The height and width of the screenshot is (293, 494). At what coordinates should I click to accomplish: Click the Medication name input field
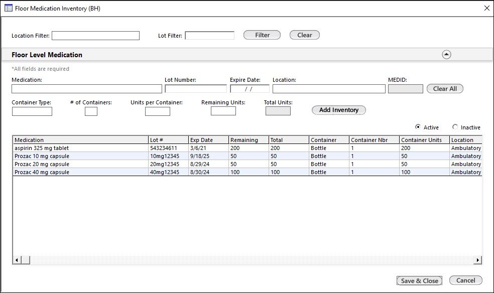coord(87,89)
